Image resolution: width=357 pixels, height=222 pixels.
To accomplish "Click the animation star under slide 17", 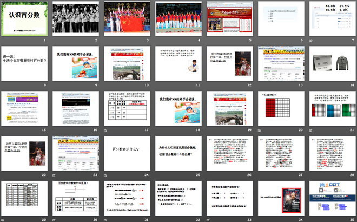I will [x=105, y=130].
